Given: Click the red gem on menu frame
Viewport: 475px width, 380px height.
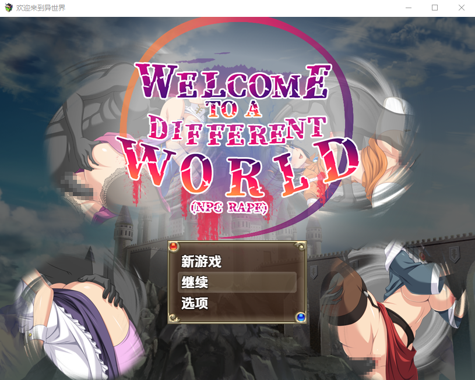Looking at the screenshot, I should point(173,247).
